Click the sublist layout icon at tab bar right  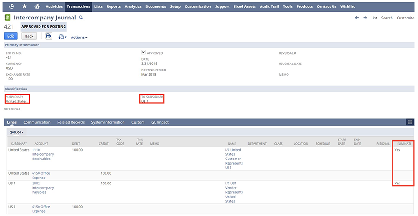tap(410, 122)
